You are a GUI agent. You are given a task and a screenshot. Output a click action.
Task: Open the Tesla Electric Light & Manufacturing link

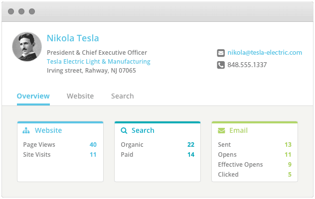tap(98, 62)
